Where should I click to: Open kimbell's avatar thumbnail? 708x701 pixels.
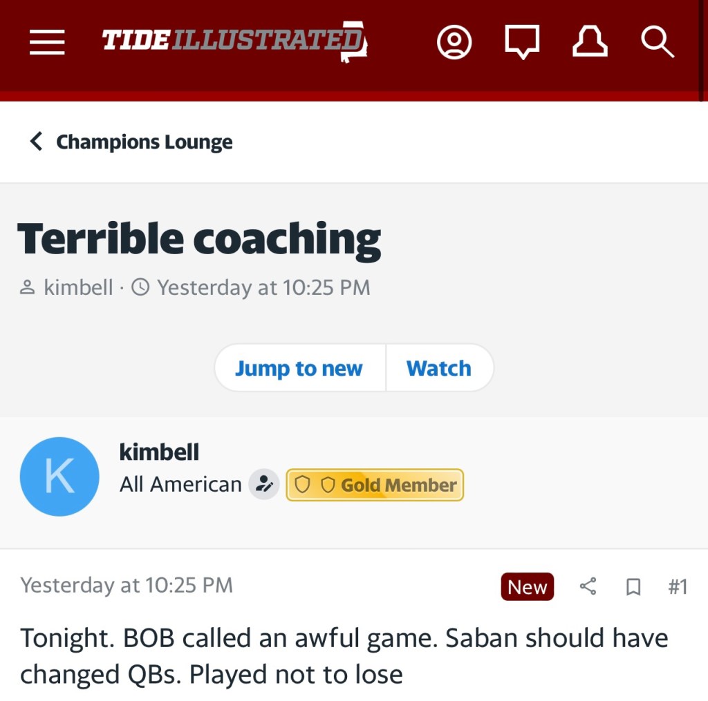59,477
